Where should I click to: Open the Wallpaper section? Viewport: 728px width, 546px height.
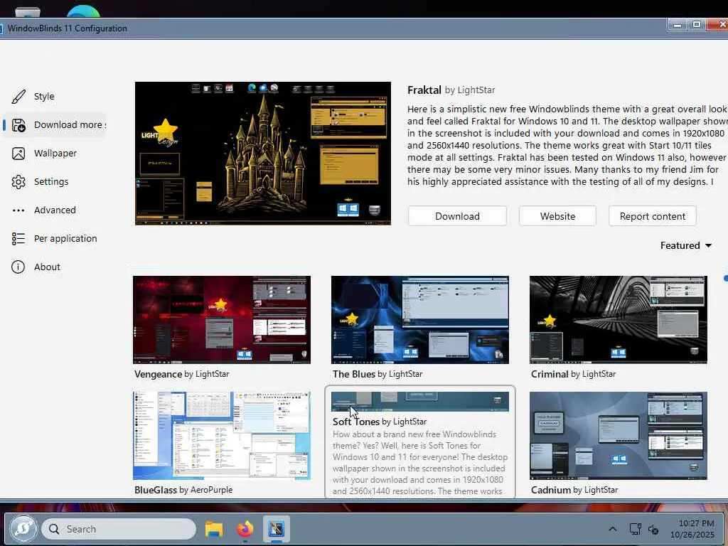[x=54, y=154]
